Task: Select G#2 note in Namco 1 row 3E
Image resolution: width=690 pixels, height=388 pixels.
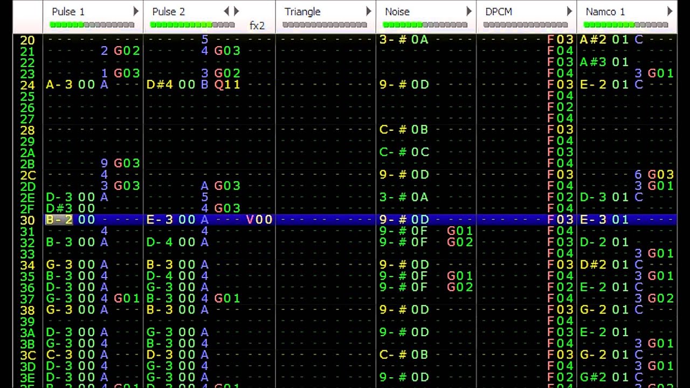Action: [x=594, y=377]
